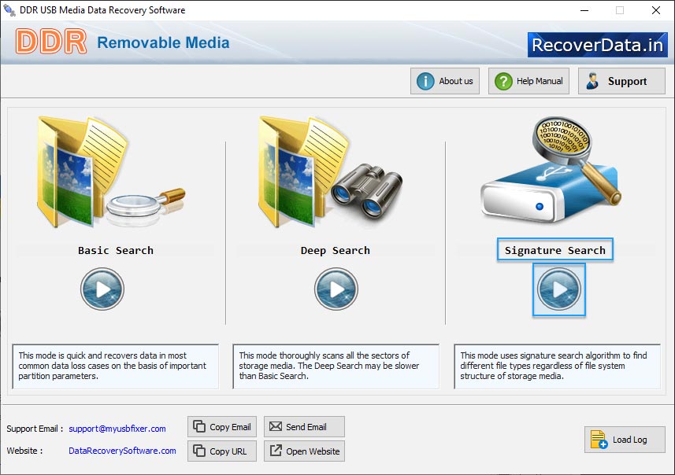Read the Deep Search mode description

[x=336, y=366]
